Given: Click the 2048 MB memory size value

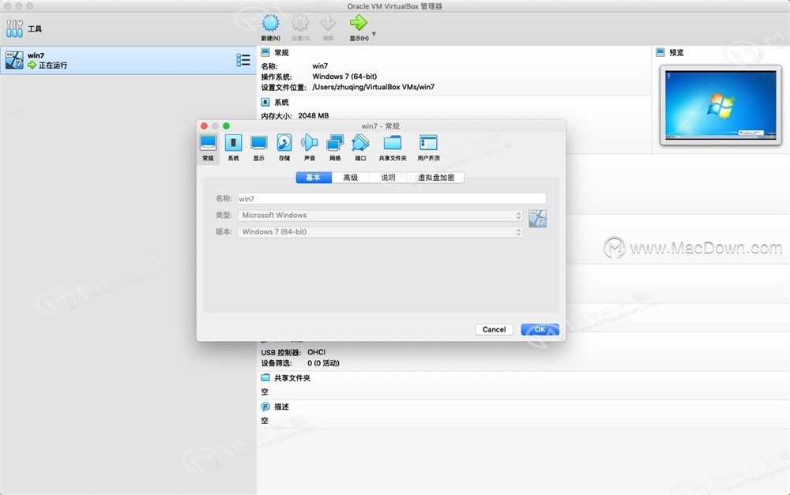Looking at the screenshot, I should [314, 115].
